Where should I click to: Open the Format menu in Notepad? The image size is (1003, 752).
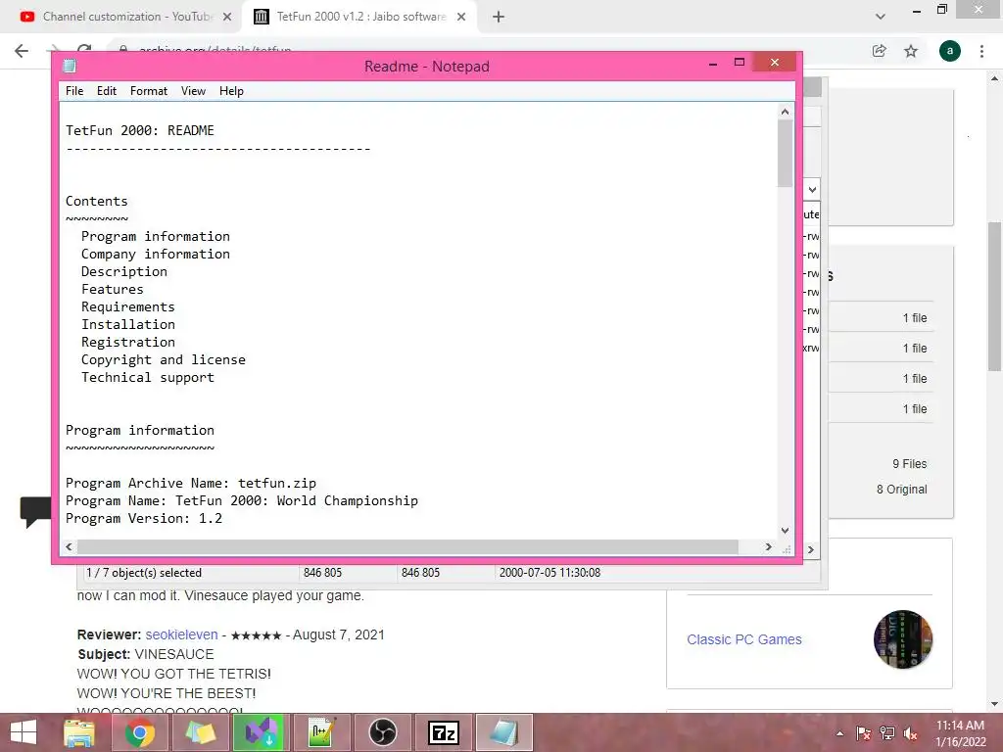click(149, 91)
